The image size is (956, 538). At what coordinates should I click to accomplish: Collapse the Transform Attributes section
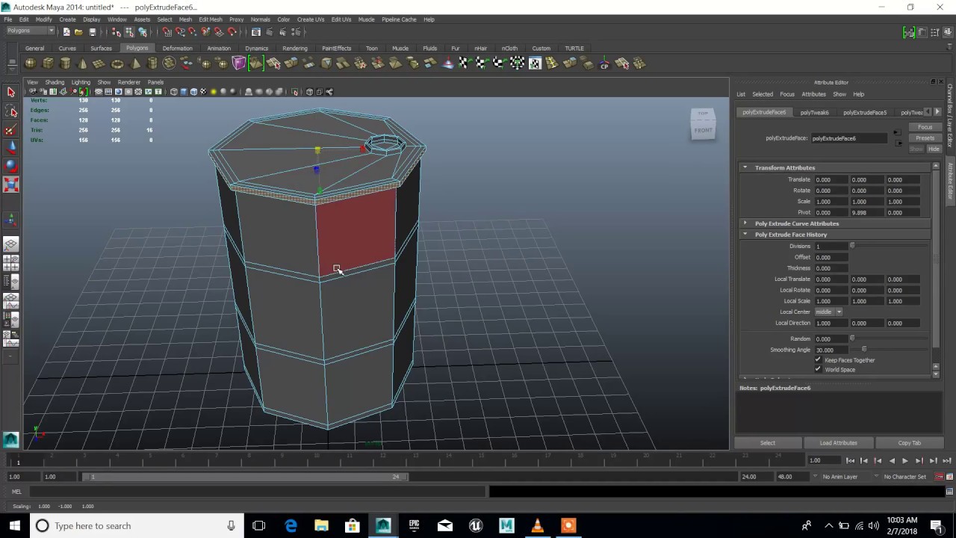pos(745,167)
